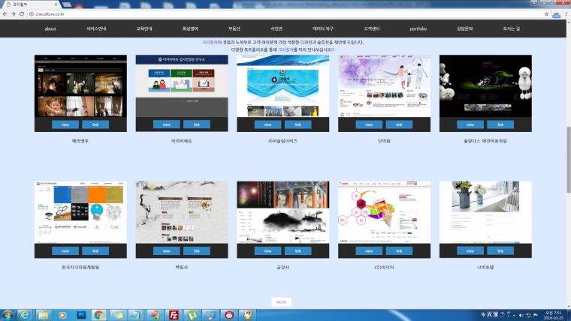Image resolution: width=571 pixels, height=321 pixels.
Task: Click view button under 단미희 card
Action: click(369, 124)
